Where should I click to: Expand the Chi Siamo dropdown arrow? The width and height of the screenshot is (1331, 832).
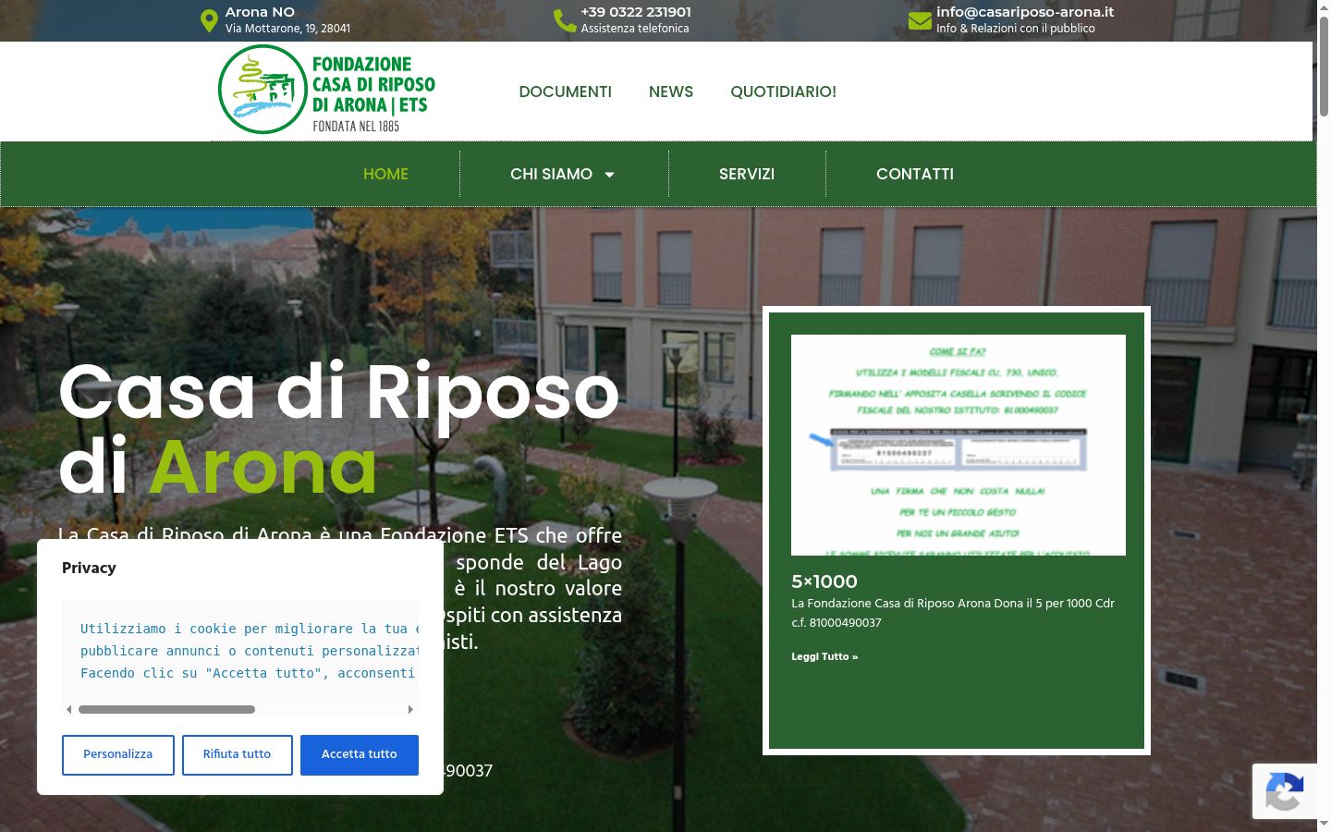pyautogui.click(x=609, y=175)
